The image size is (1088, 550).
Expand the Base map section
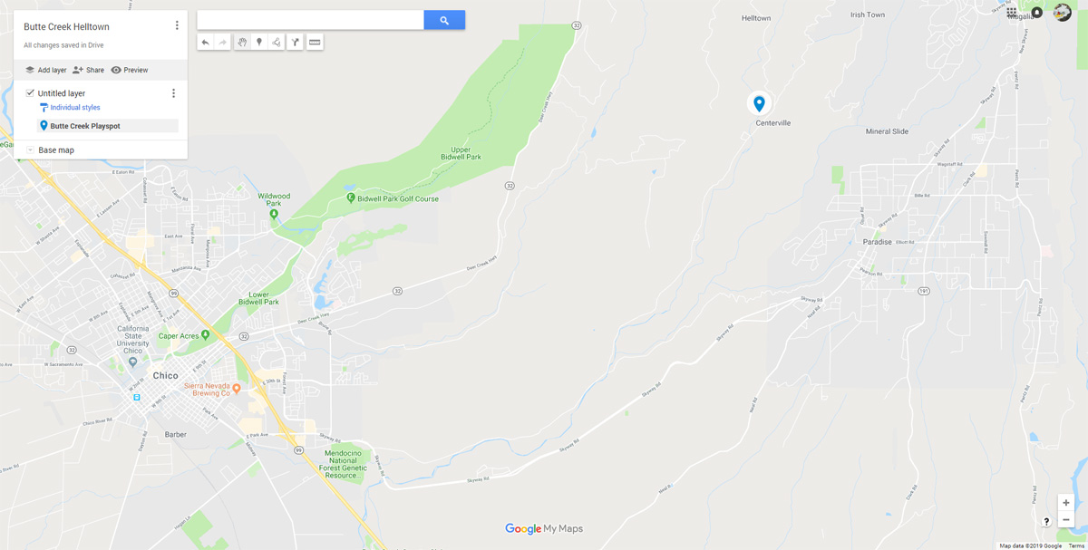pos(30,150)
